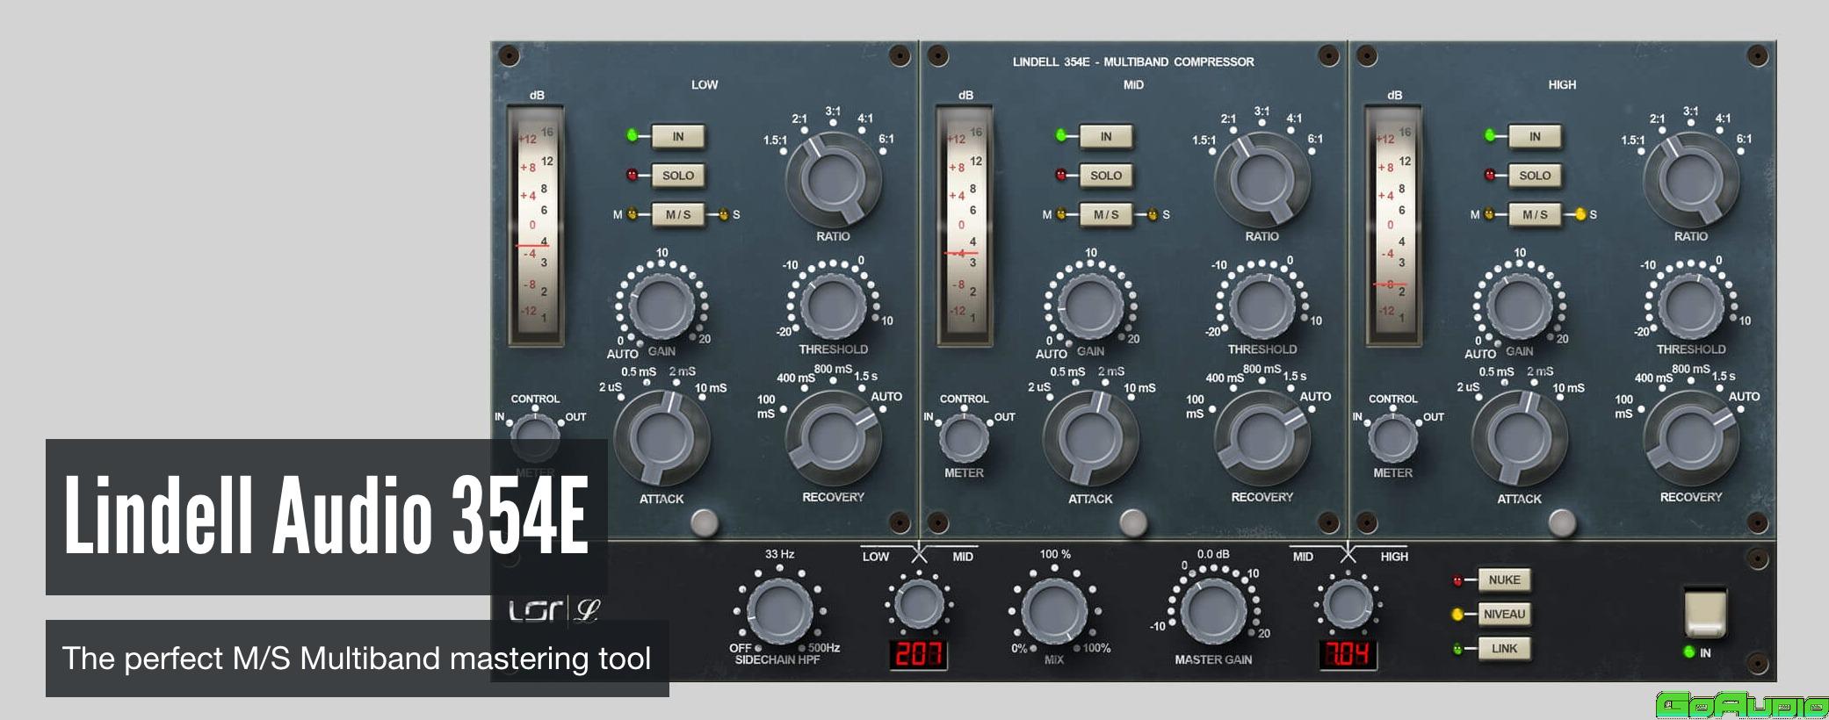Click the MID/HIGH crossover frequency knob

pyautogui.click(x=1348, y=604)
